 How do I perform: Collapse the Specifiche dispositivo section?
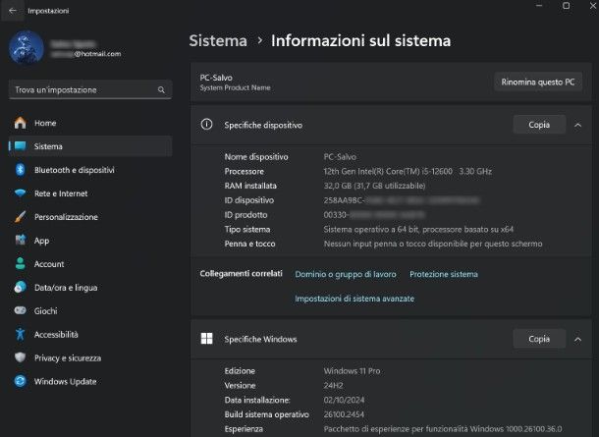click(x=577, y=125)
